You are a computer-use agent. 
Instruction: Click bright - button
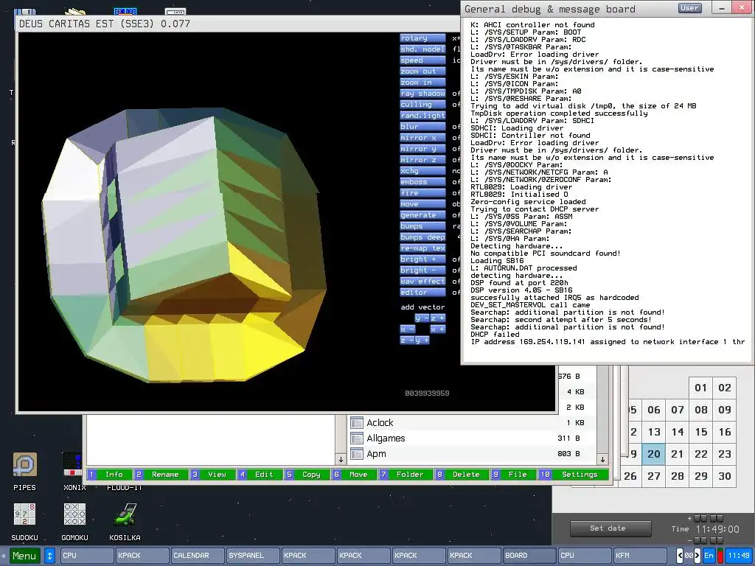pyautogui.click(x=422, y=270)
